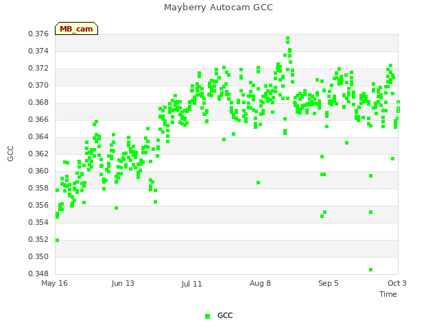Click the lowest data point near 0.3485
The image size is (439, 329).
(x=370, y=269)
